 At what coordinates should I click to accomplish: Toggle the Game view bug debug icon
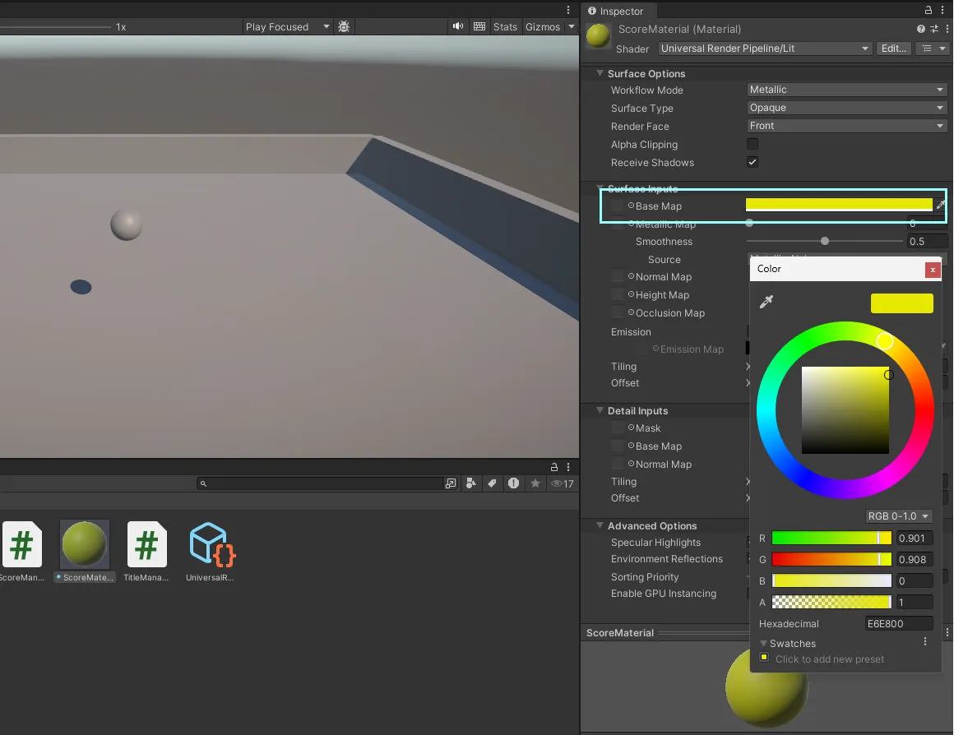(344, 26)
